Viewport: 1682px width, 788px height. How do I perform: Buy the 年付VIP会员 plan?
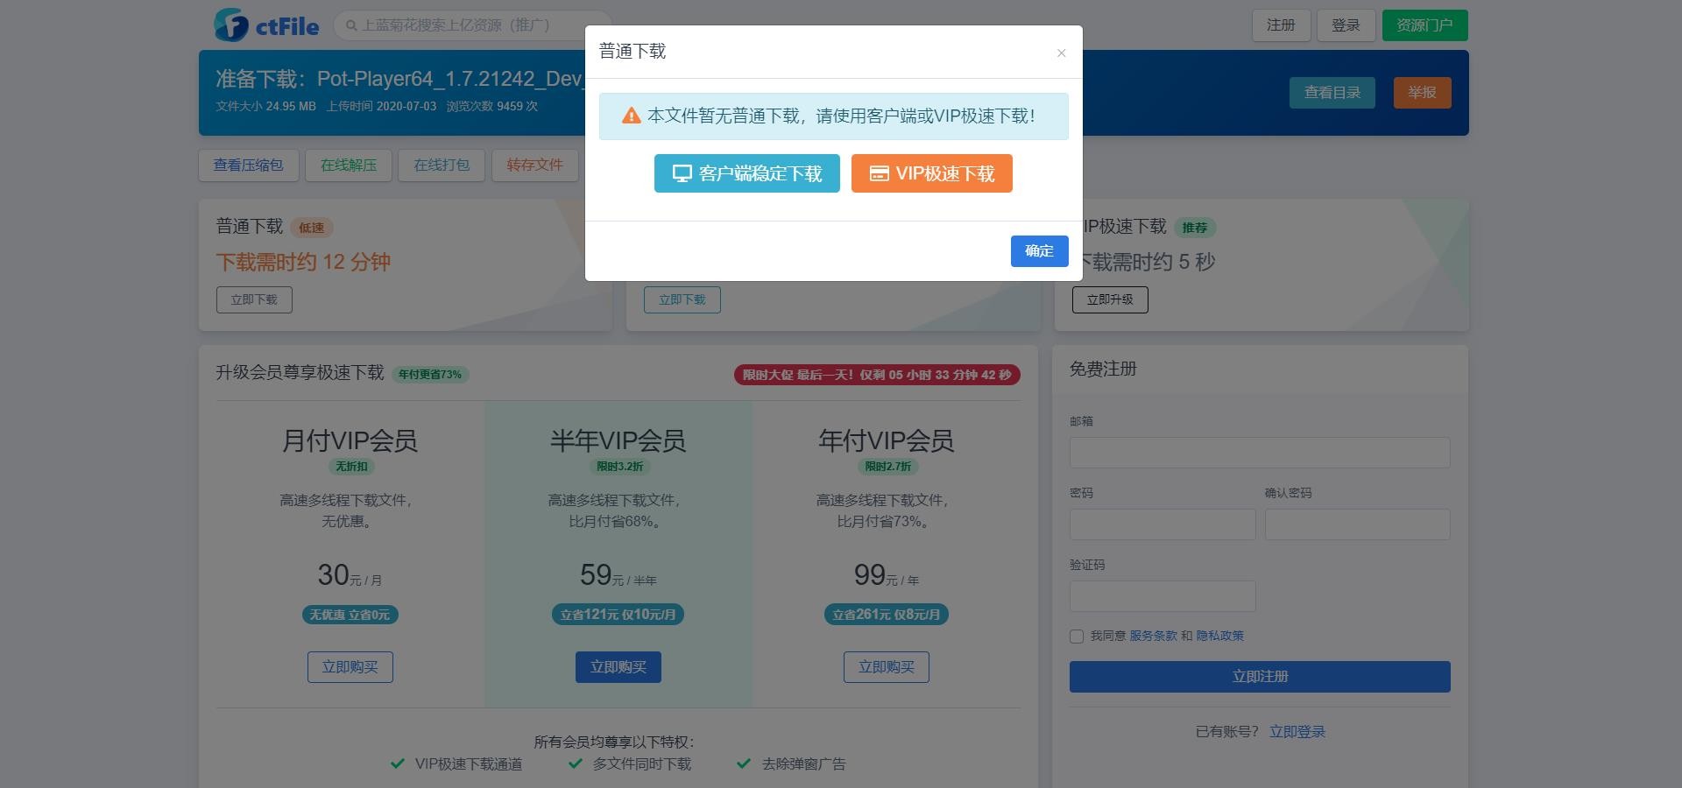click(x=886, y=667)
